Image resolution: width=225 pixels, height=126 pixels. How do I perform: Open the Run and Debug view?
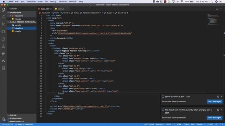[3, 31]
